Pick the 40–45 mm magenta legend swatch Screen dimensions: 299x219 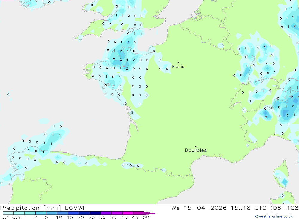click(x=128, y=213)
